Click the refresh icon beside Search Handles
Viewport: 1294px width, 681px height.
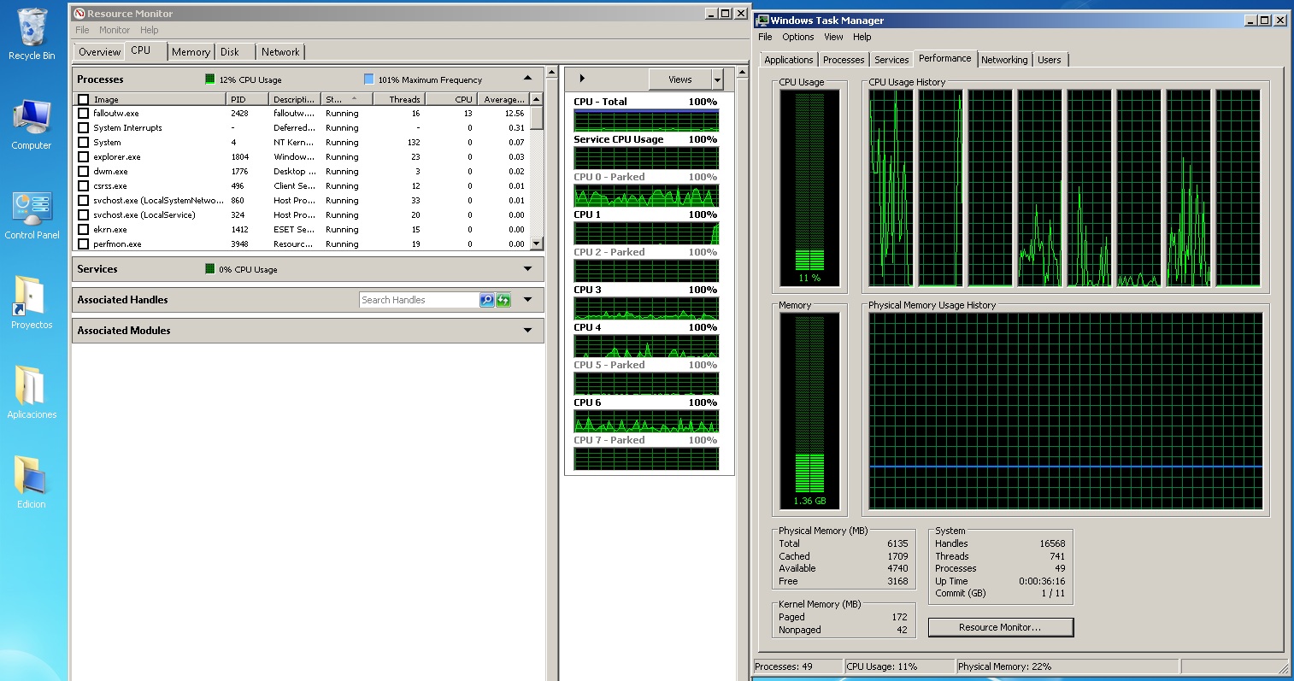coord(503,300)
